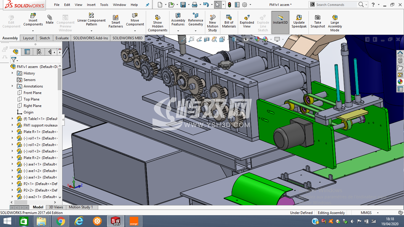Toggle Section View display
Image resolution: width=404 pixels, height=227 pixels.
click(x=207, y=39)
